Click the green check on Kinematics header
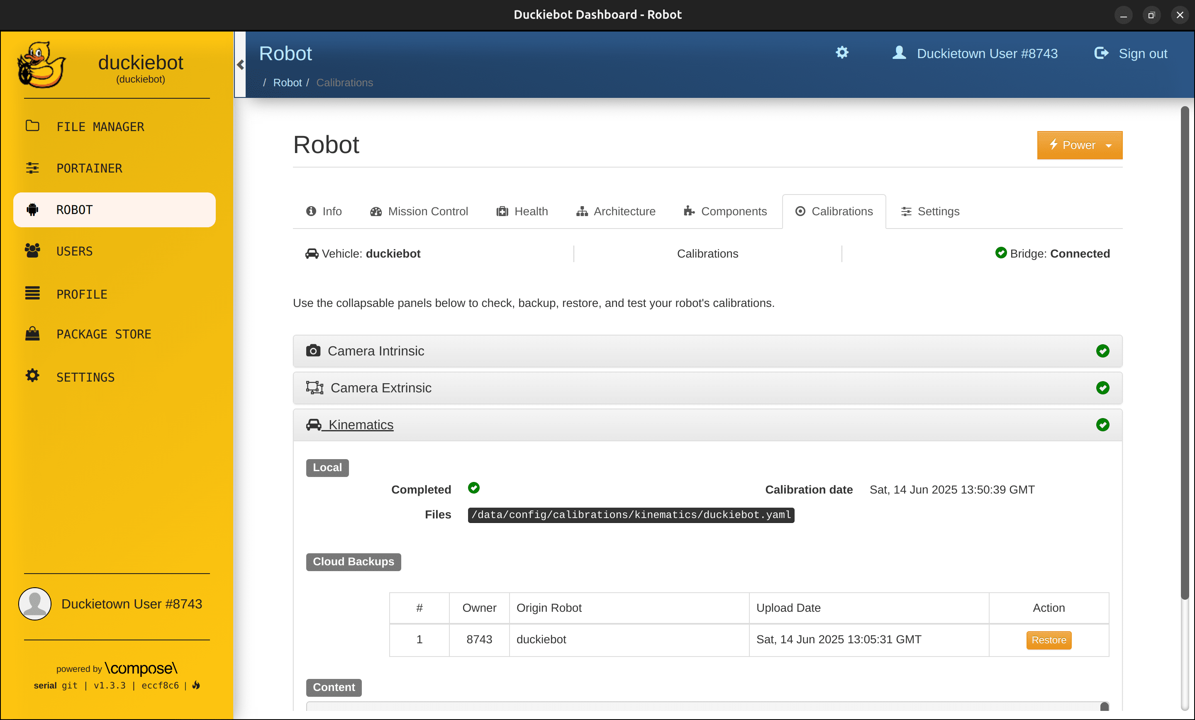Image resolution: width=1195 pixels, height=720 pixels. (1102, 425)
